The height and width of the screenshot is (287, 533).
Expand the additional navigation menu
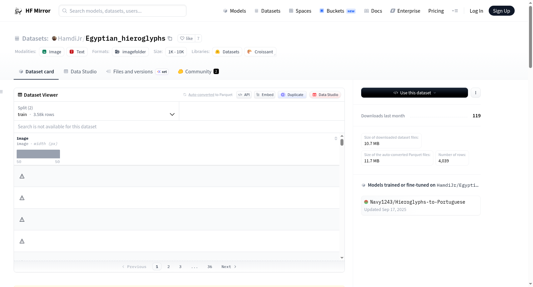coord(455,11)
